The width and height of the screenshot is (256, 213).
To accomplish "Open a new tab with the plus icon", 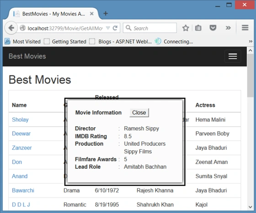I will [x=106, y=13].
